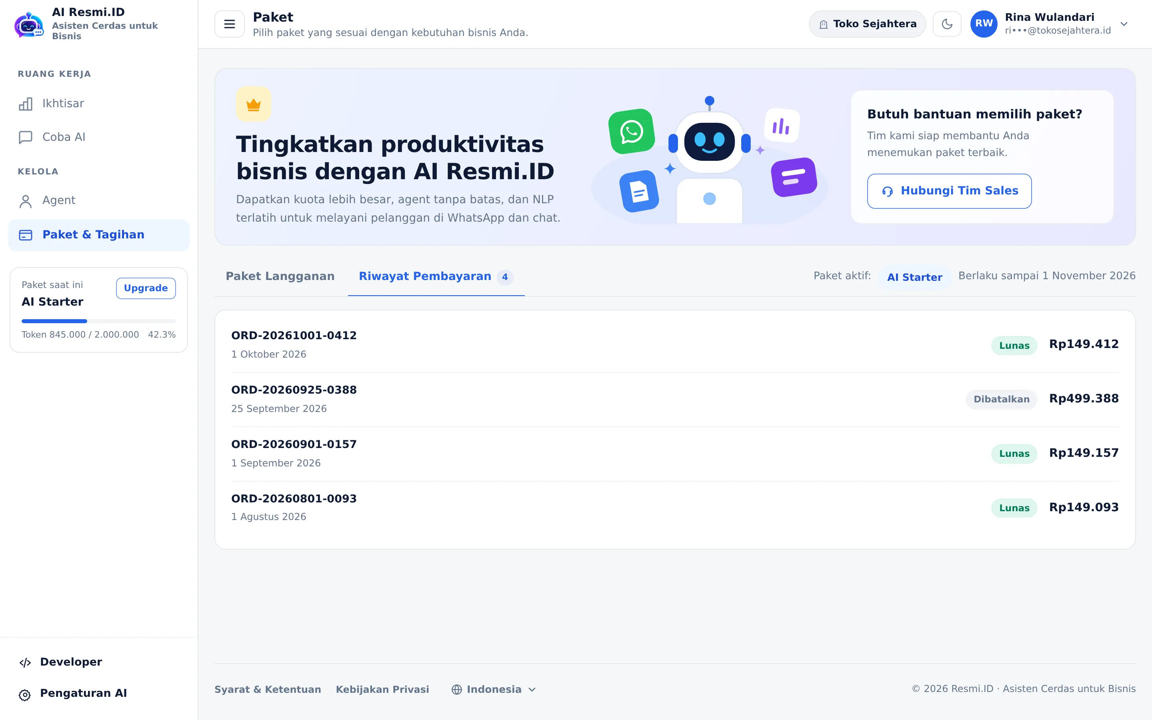
Task: Click the robot illustration in banner
Action: [709, 160]
